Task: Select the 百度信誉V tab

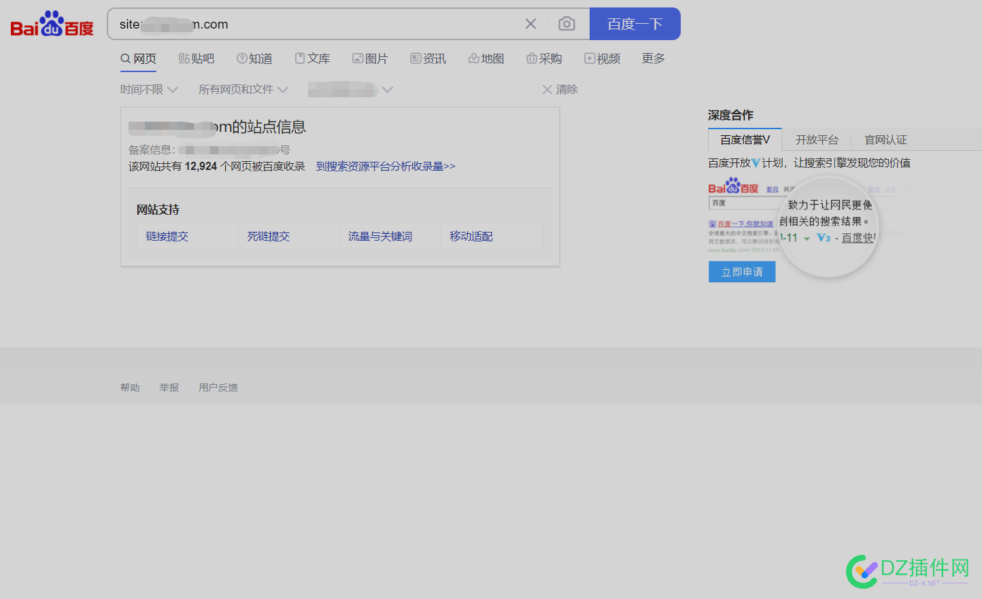Action: coord(745,139)
